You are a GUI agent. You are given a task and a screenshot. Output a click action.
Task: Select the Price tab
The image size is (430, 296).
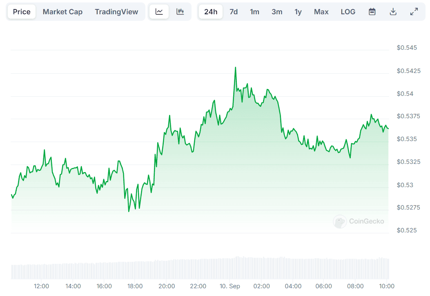point(22,12)
